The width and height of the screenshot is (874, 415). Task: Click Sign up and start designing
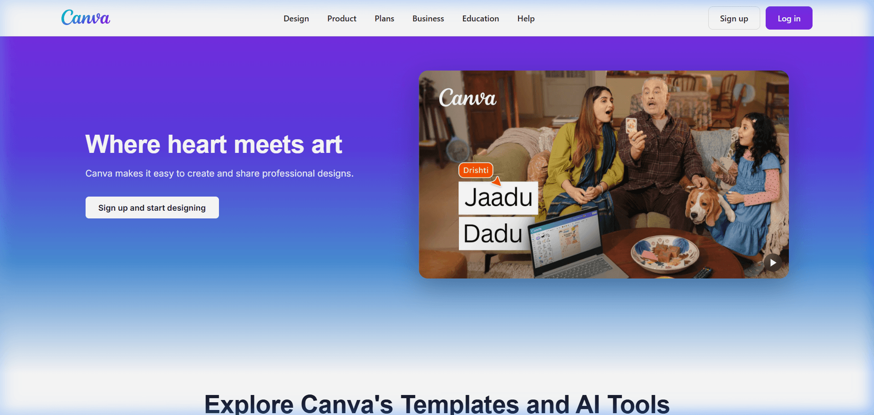coord(152,207)
